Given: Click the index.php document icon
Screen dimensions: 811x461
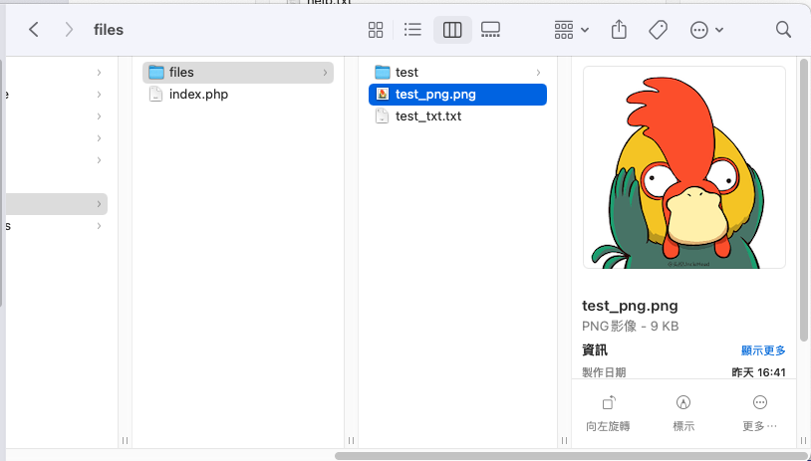Looking at the screenshot, I should (155, 94).
